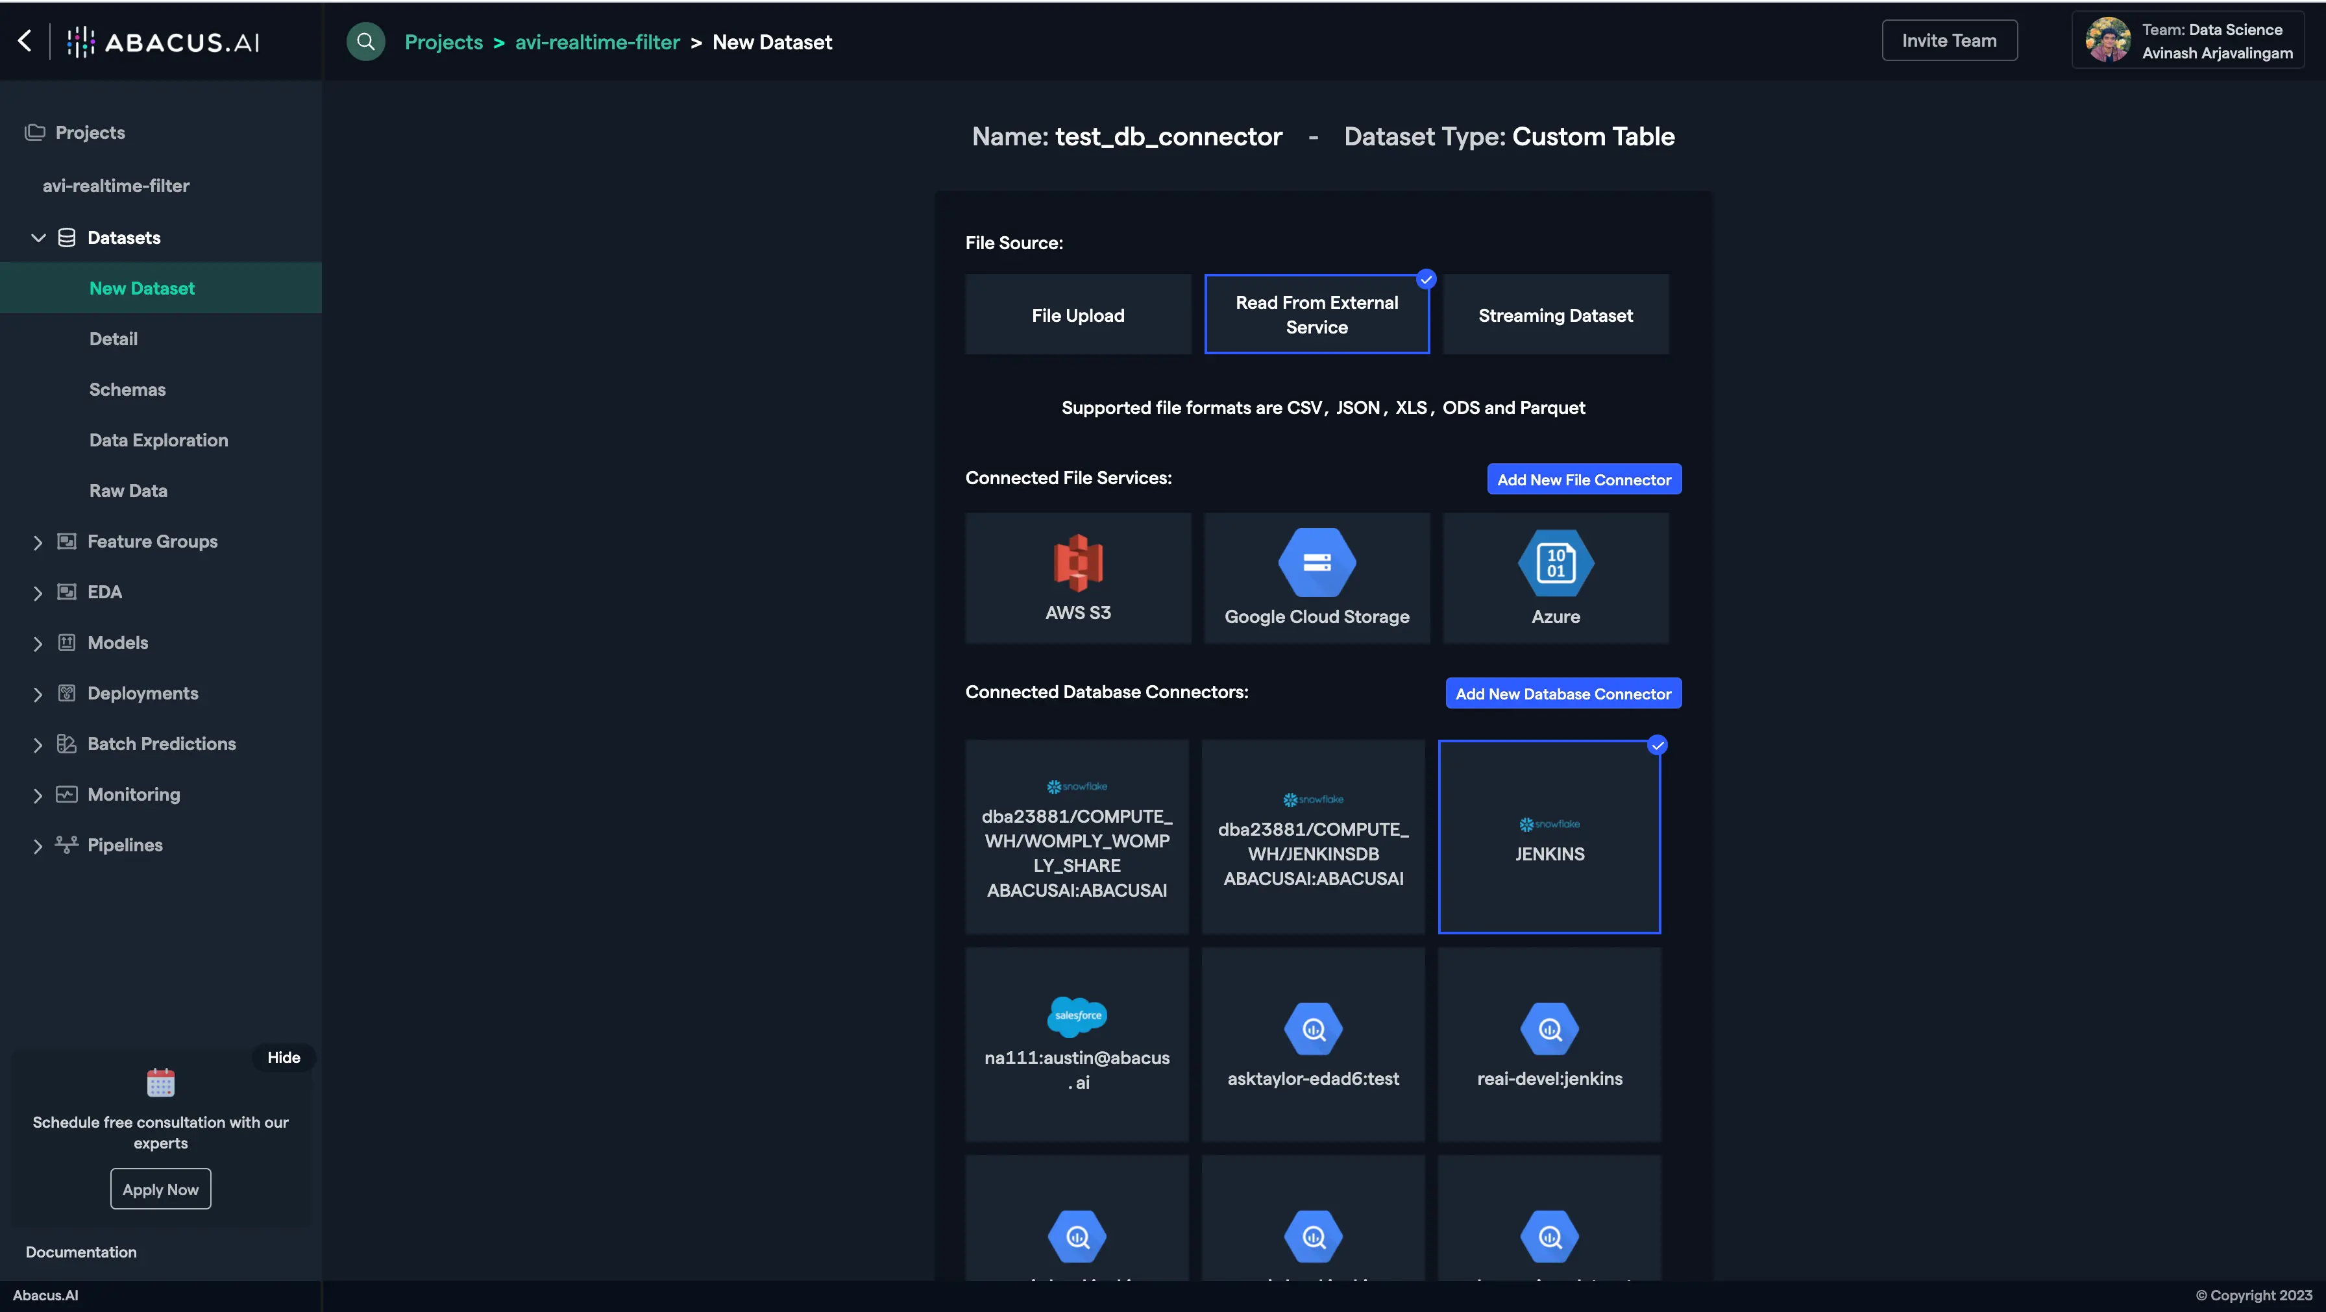Click the Projects folder icon

coord(35,133)
